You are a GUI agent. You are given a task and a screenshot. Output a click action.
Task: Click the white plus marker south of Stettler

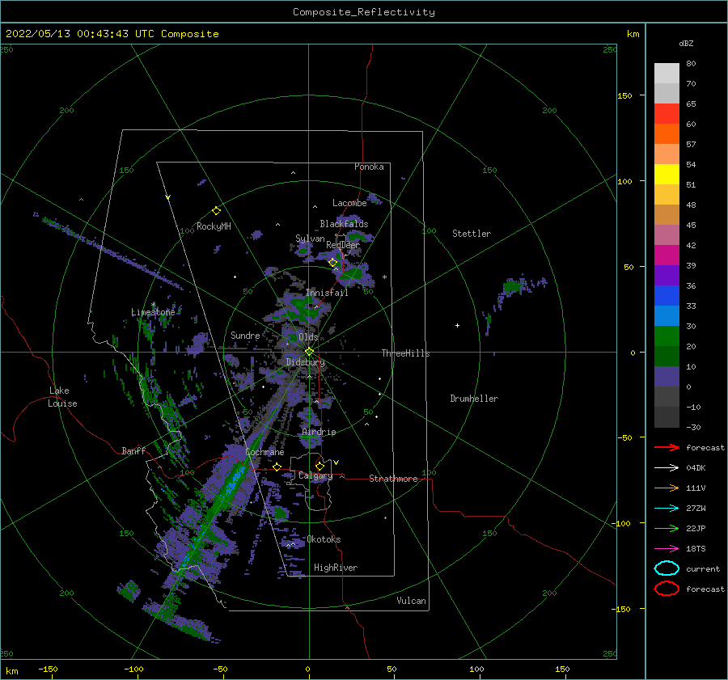coord(457,325)
